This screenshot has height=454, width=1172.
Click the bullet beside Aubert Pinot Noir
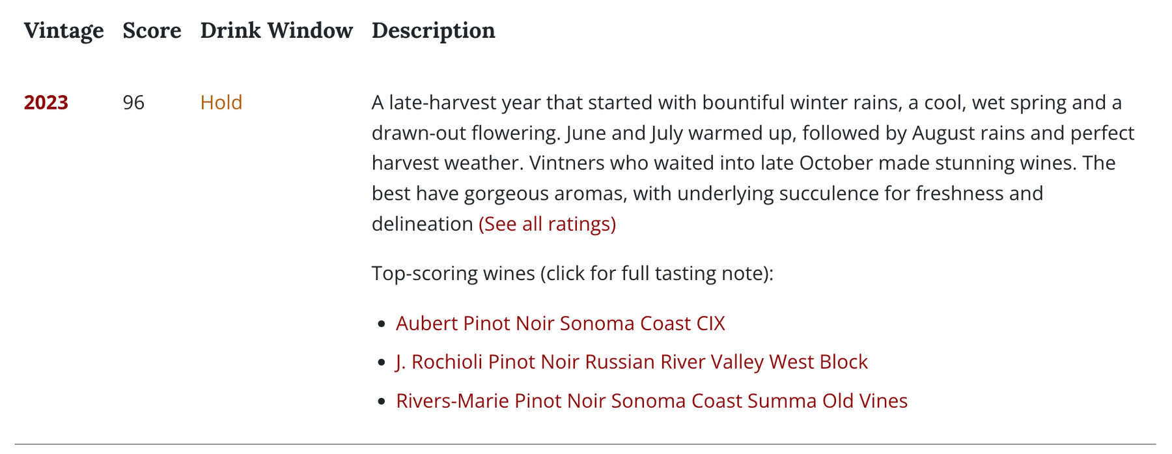[x=382, y=324]
